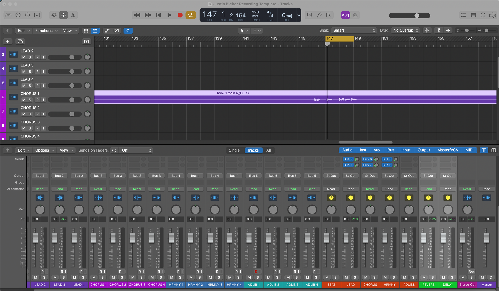Click the Bus 2 output on the LEAD 2 strip
This screenshot has height=291, width=499.
point(40,176)
